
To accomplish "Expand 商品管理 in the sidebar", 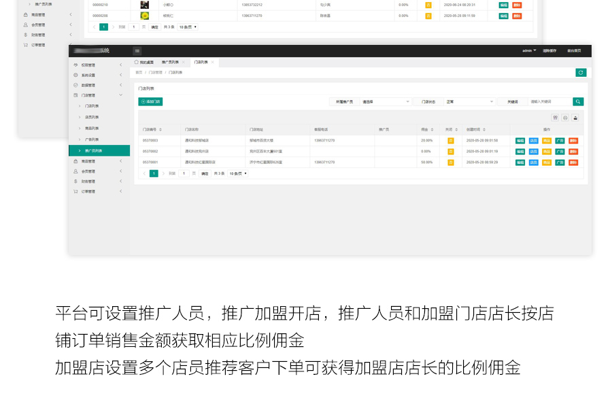I will coord(95,161).
